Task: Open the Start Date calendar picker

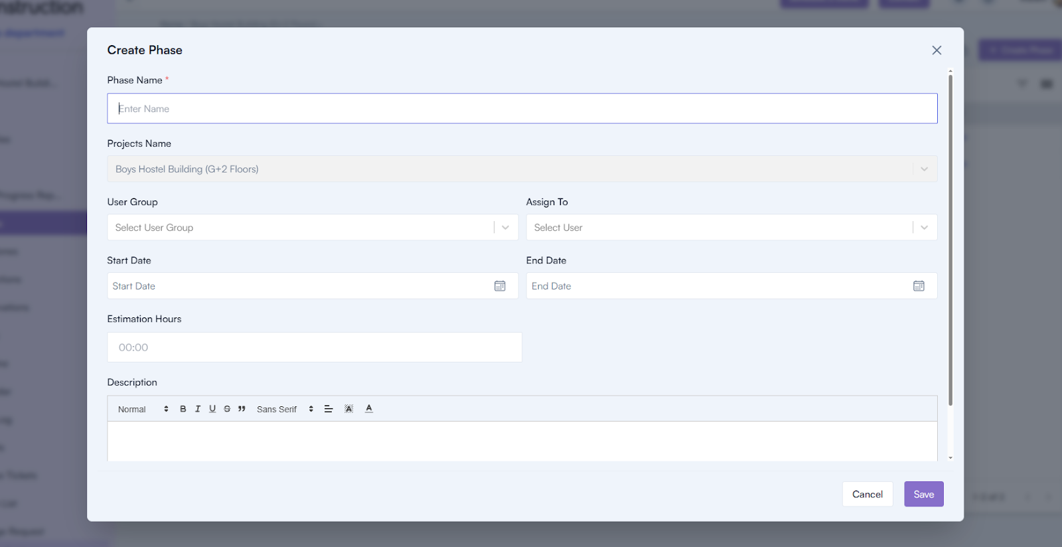Action: click(500, 286)
